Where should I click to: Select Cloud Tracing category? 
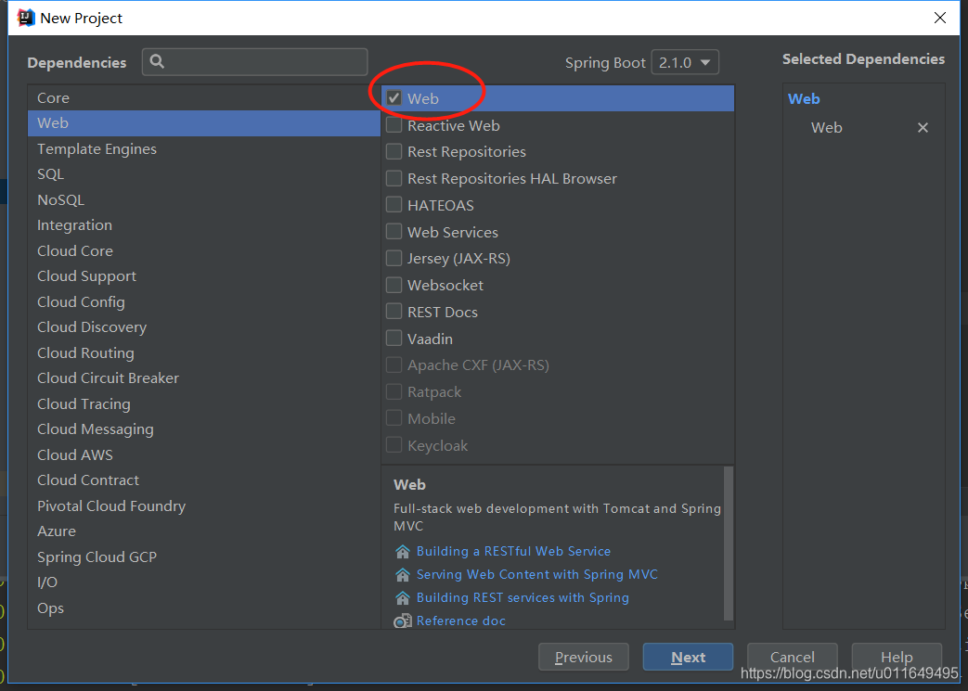pos(204,404)
